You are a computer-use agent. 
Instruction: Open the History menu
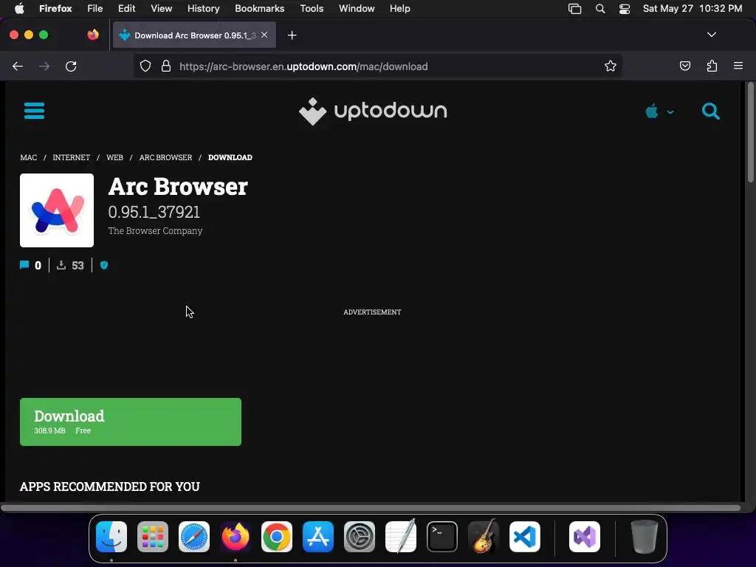[x=203, y=8]
